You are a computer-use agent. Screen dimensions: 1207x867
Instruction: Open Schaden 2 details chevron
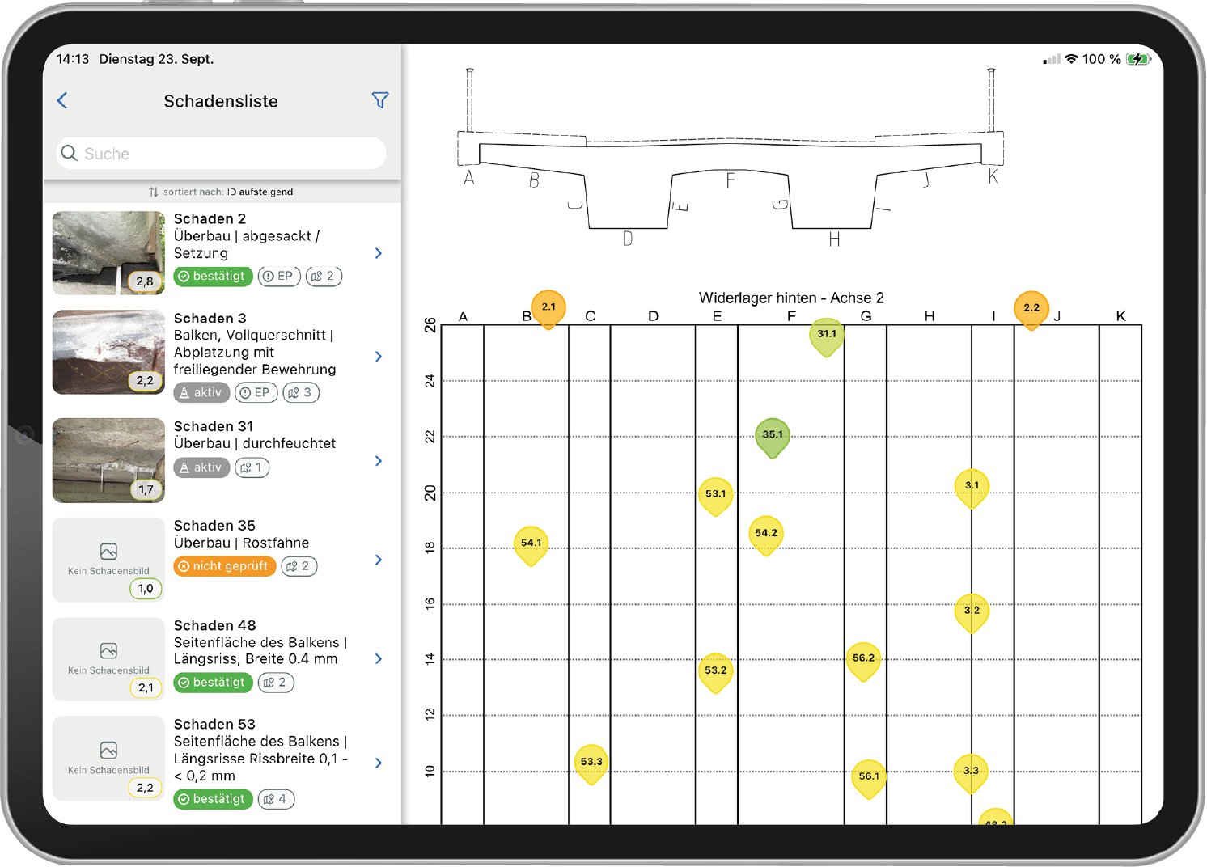pos(379,253)
